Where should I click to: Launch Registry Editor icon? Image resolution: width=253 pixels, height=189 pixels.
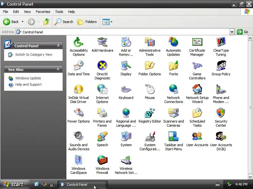tap(150, 116)
